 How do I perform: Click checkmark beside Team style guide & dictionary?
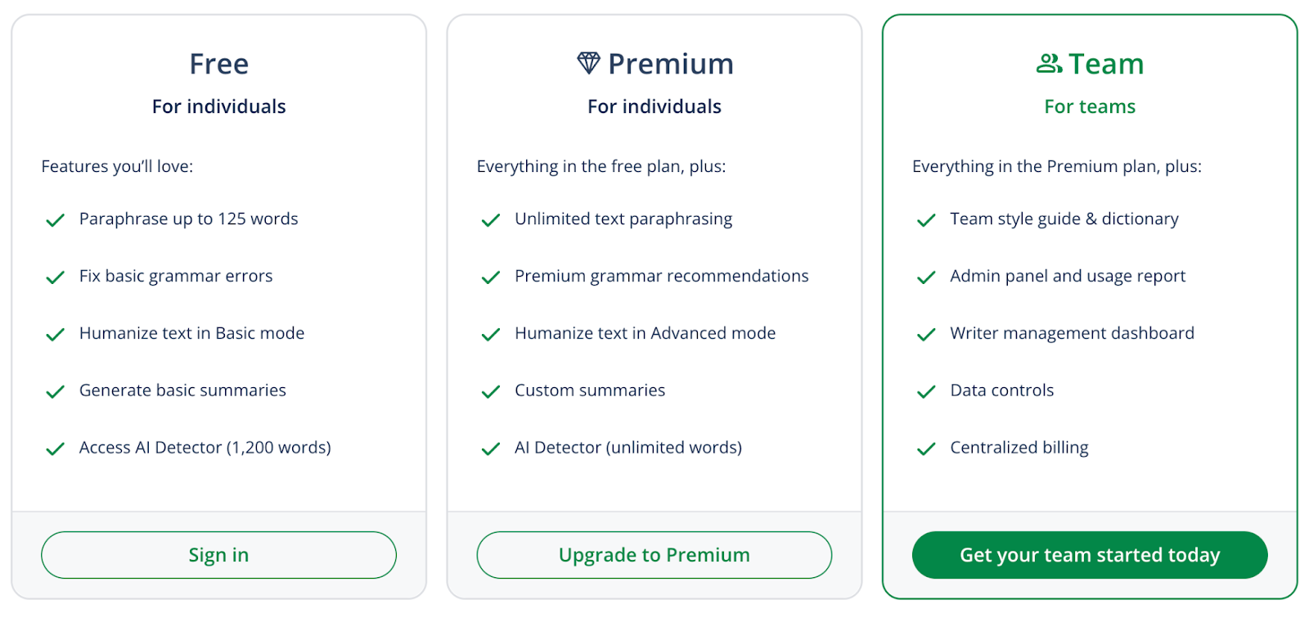point(926,220)
